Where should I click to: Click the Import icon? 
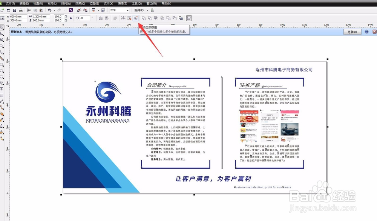(x=79, y=10)
